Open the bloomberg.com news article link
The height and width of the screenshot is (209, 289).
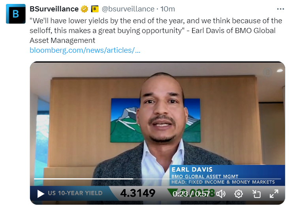pyautogui.click(x=85, y=50)
